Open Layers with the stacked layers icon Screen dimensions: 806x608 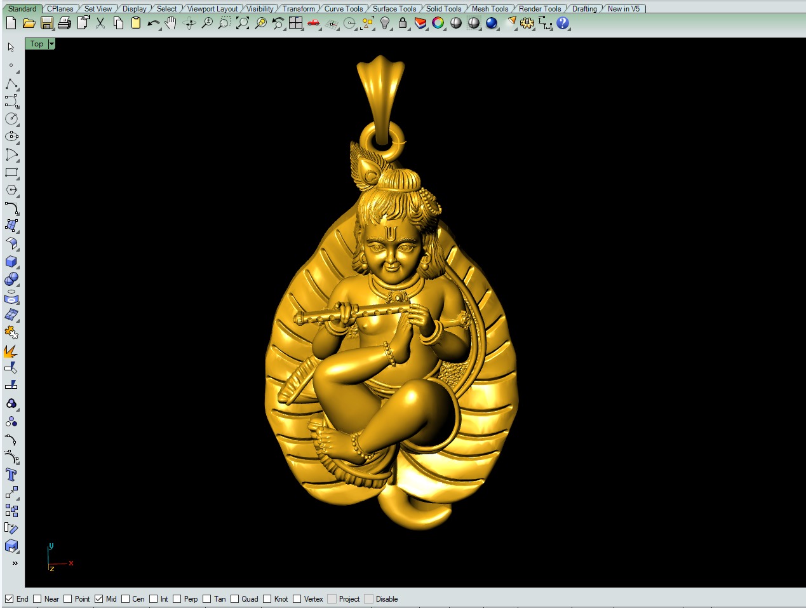pyautogui.click(x=420, y=24)
